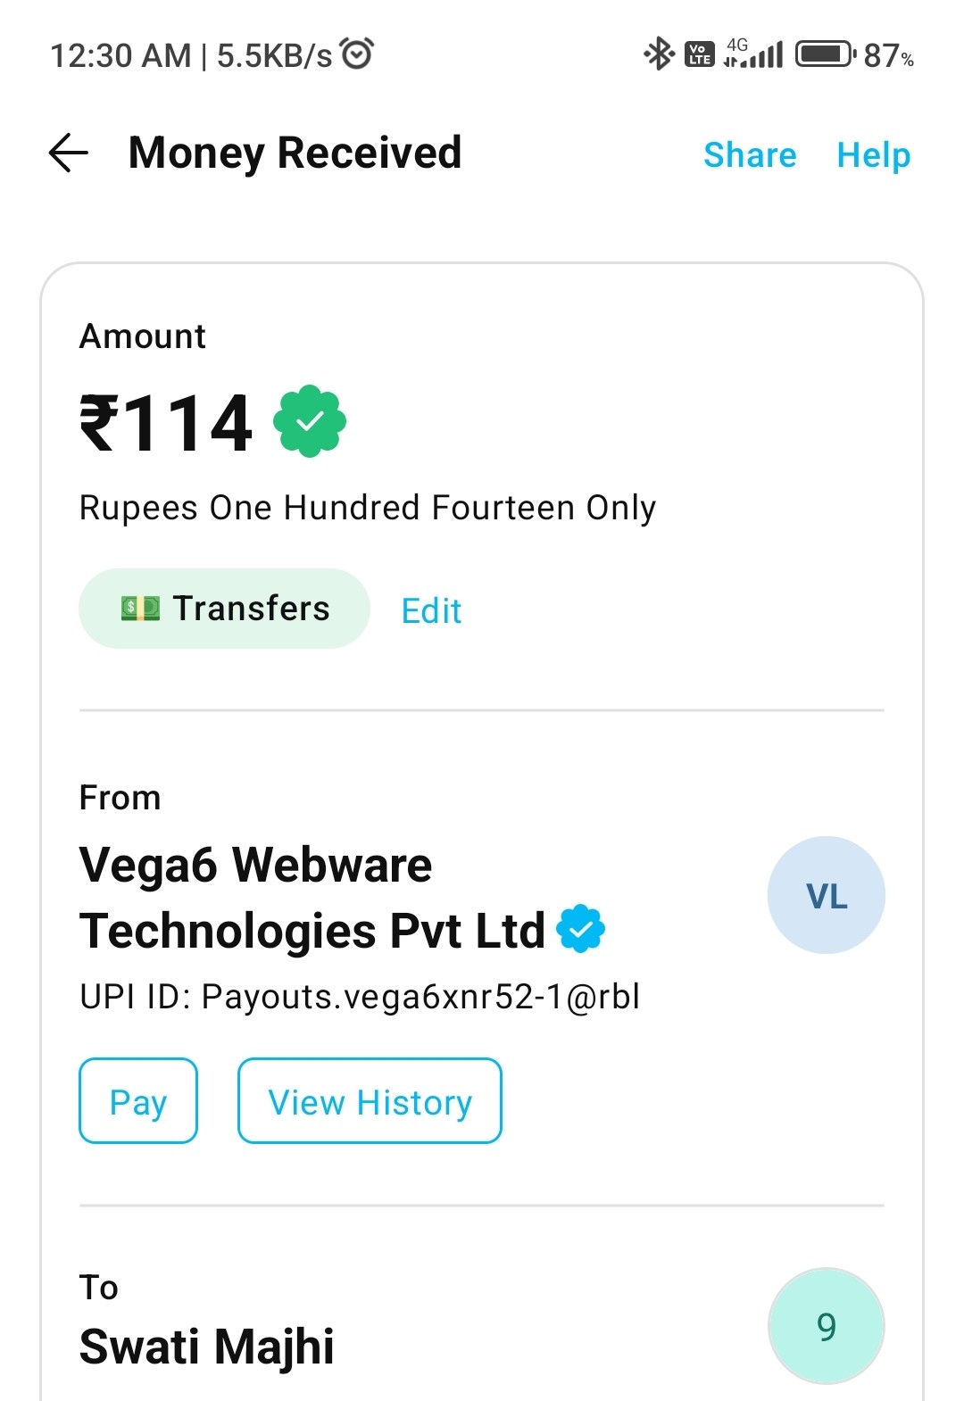The width and height of the screenshot is (964, 1401).
Task: Tap the 4G signal strength icon
Action: point(753,54)
